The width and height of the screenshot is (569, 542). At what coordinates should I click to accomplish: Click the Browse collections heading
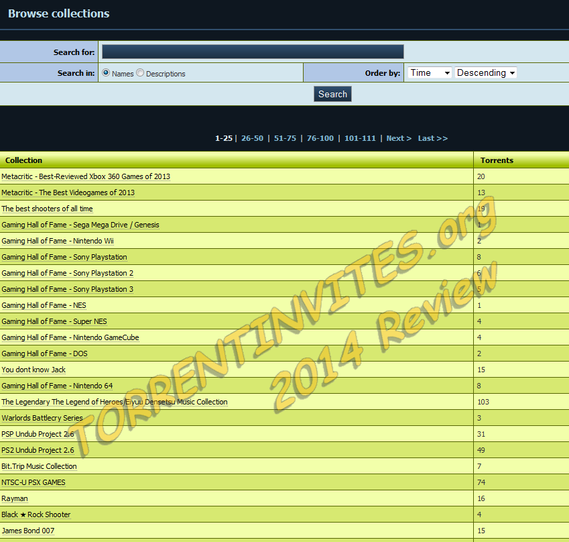tap(59, 13)
